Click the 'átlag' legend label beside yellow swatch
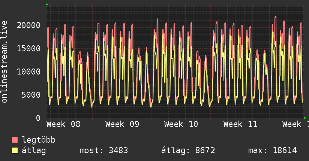309x161 pixels. click(34, 151)
